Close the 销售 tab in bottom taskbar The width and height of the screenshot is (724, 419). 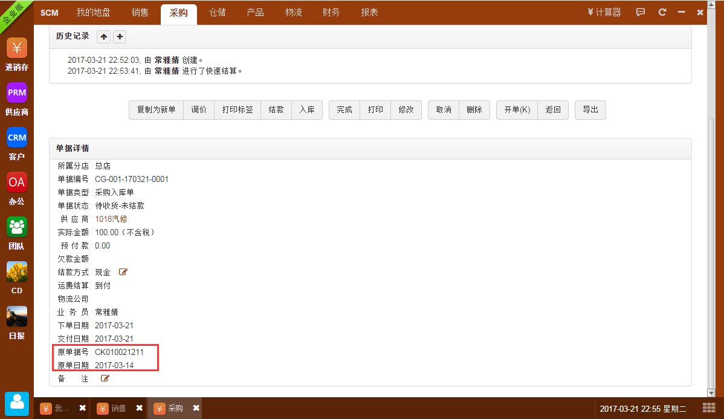140,408
